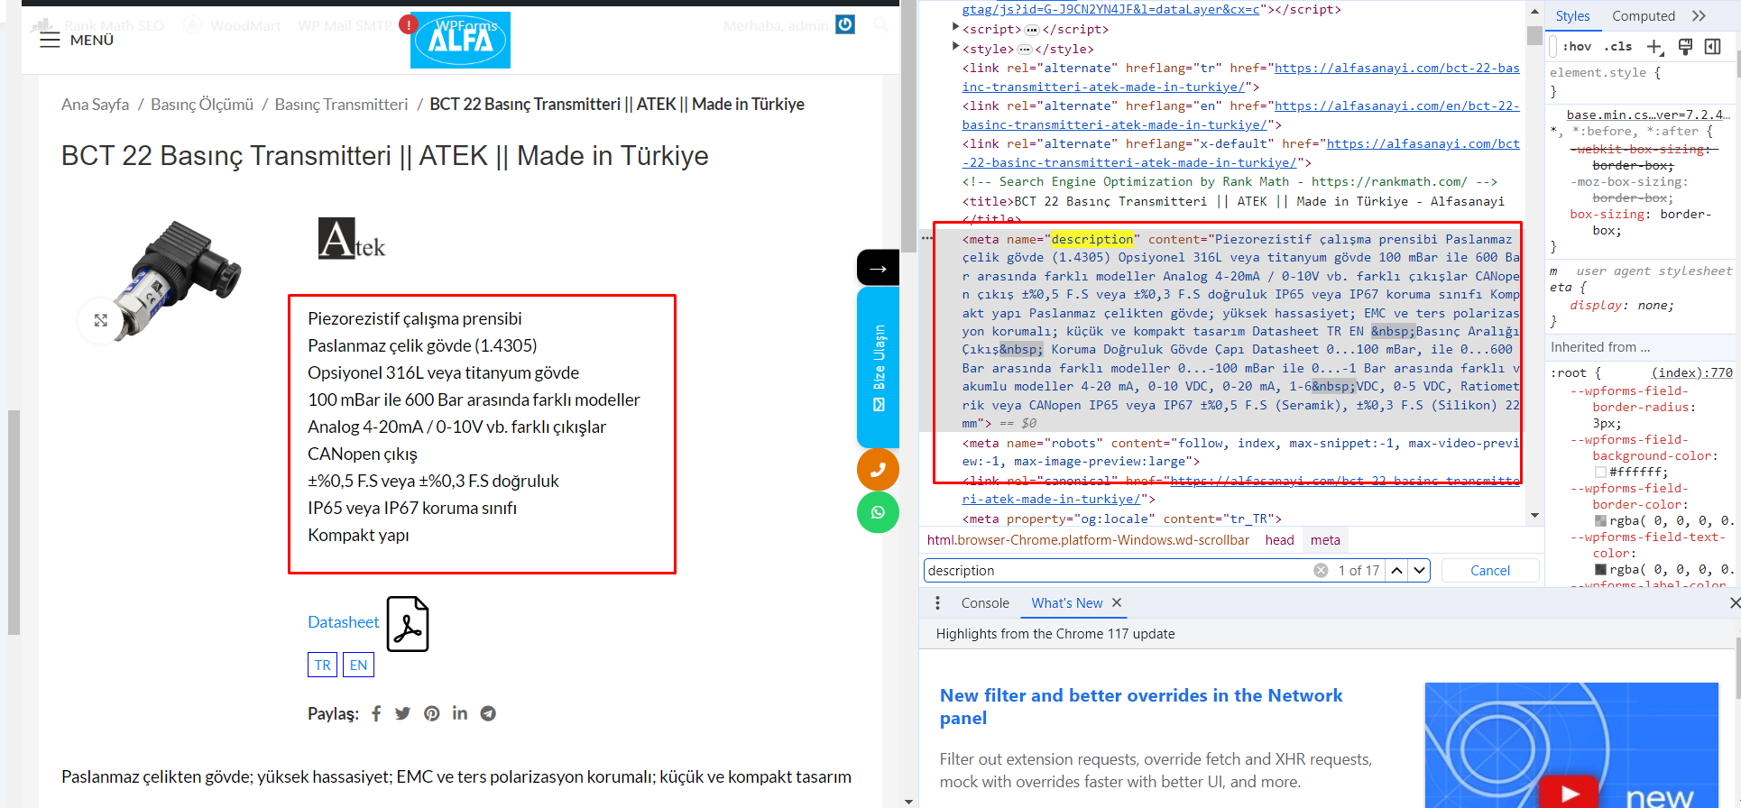Go to next search result arrow
Screen dimensions: 1741x808
1420,571
